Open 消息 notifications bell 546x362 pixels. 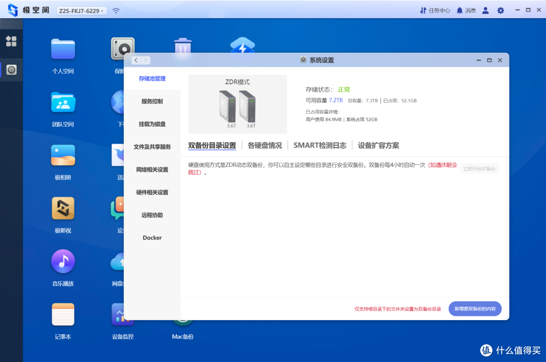466,11
